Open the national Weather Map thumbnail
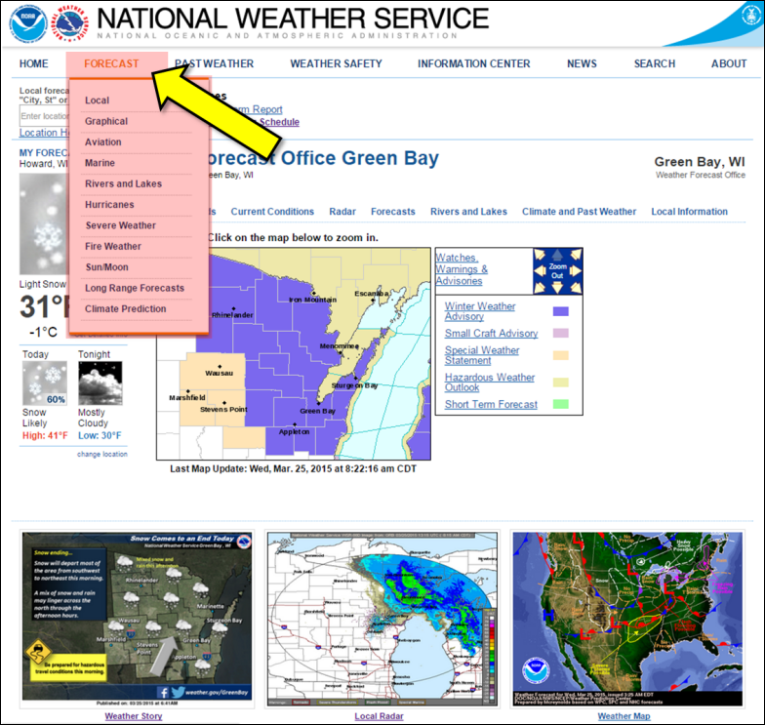765x725 pixels. [x=628, y=619]
